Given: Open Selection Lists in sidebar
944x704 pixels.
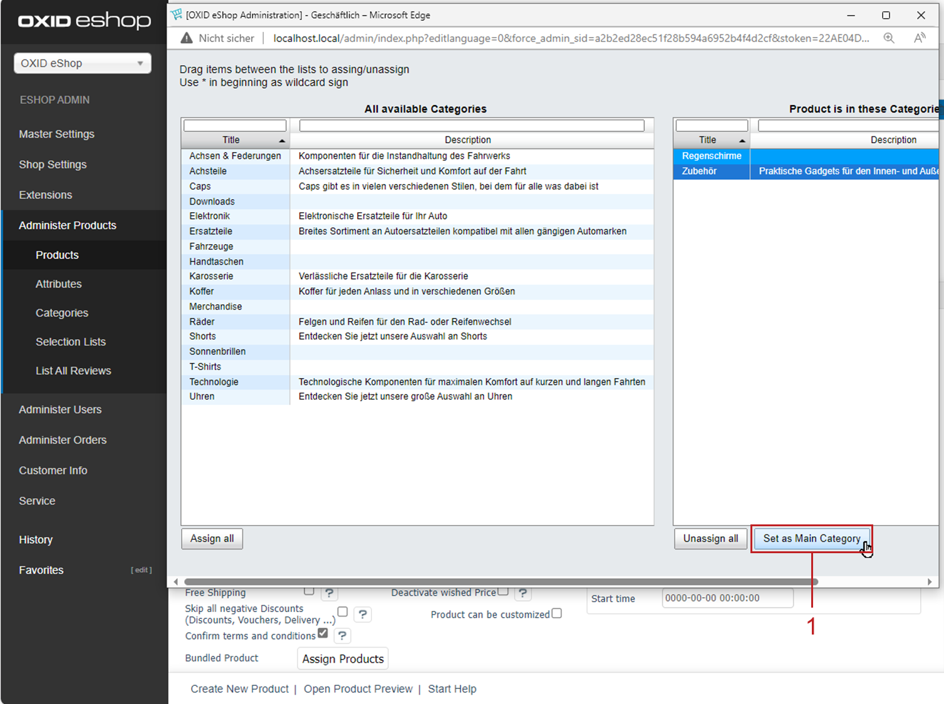Looking at the screenshot, I should pyautogui.click(x=70, y=342).
